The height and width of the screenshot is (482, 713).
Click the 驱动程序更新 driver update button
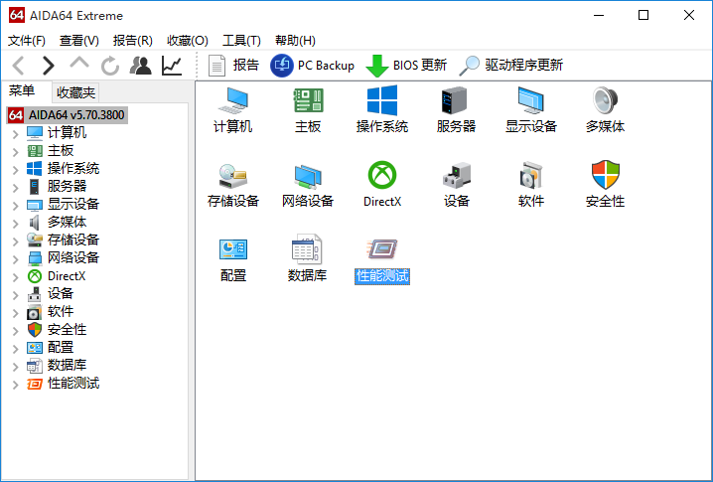click(x=511, y=66)
